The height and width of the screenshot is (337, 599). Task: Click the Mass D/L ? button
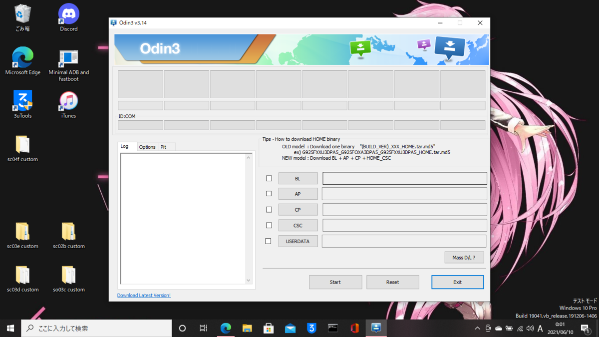[464, 258]
